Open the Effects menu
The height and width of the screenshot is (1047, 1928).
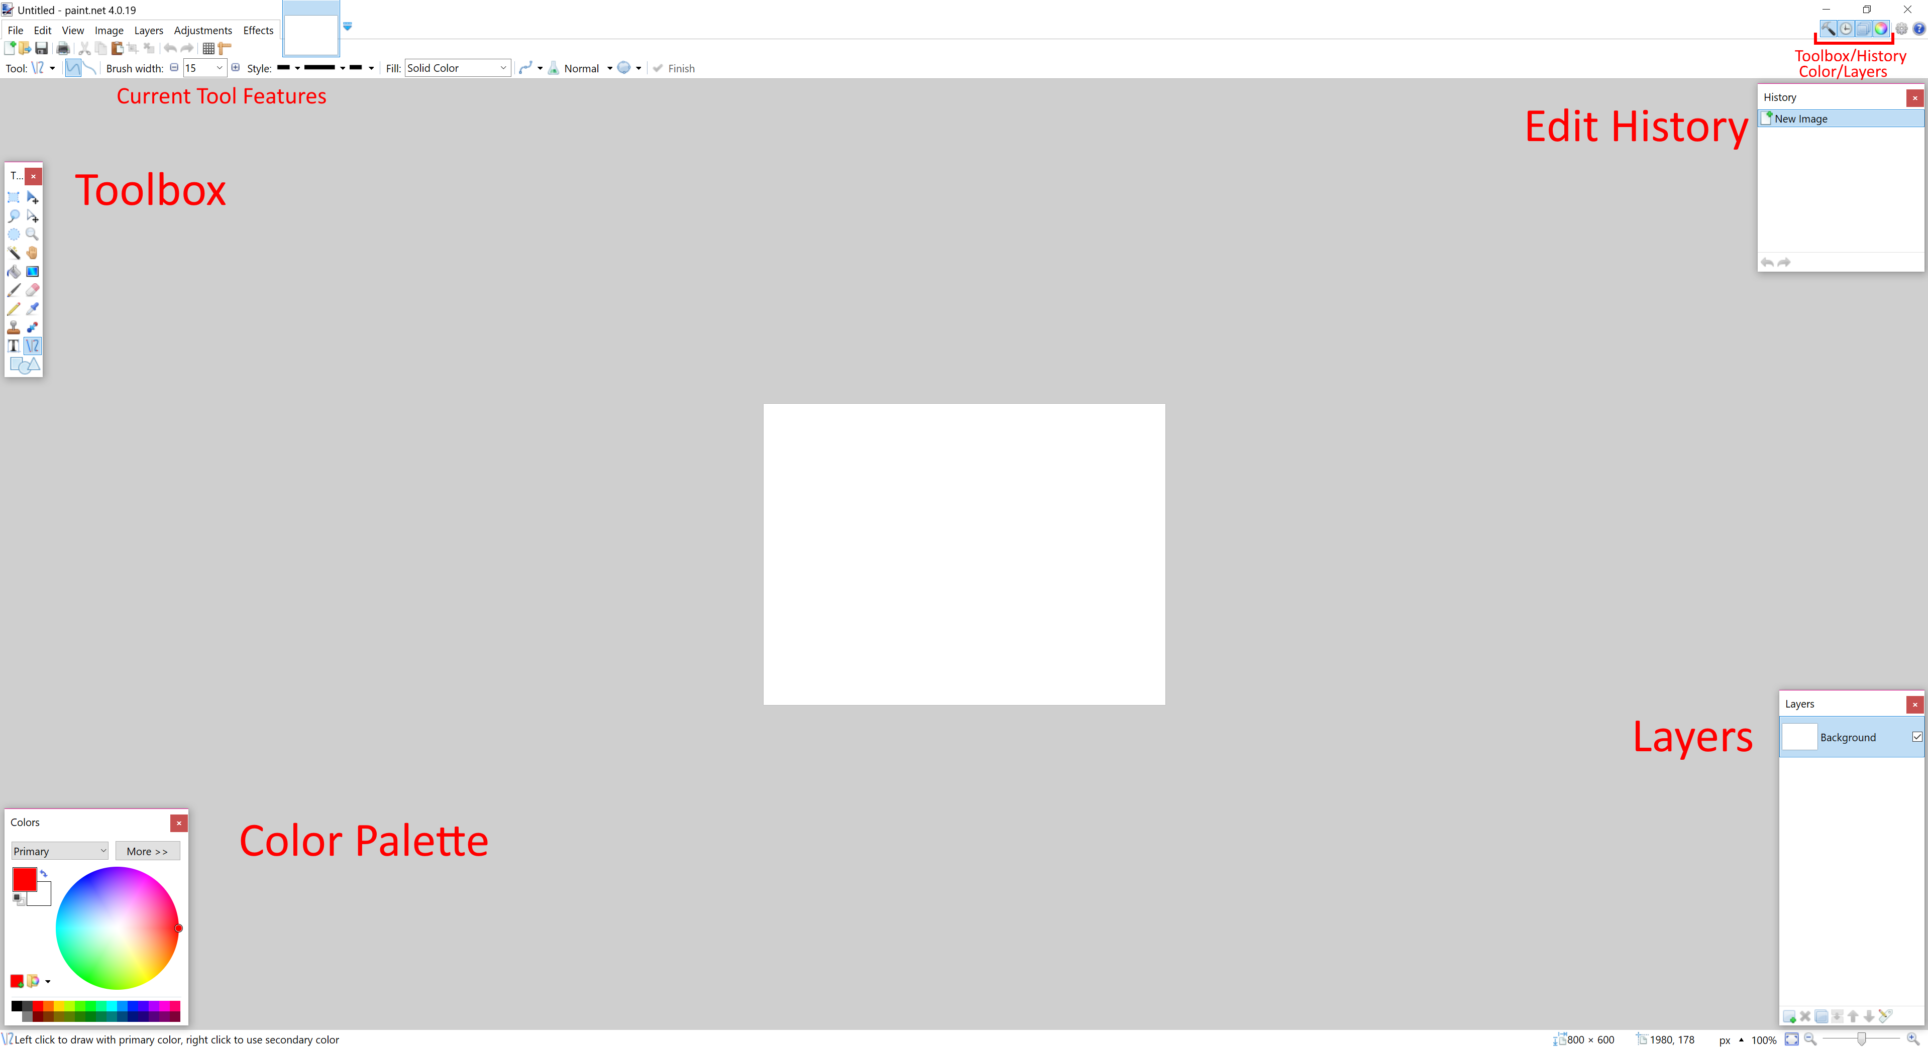(258, 30)
